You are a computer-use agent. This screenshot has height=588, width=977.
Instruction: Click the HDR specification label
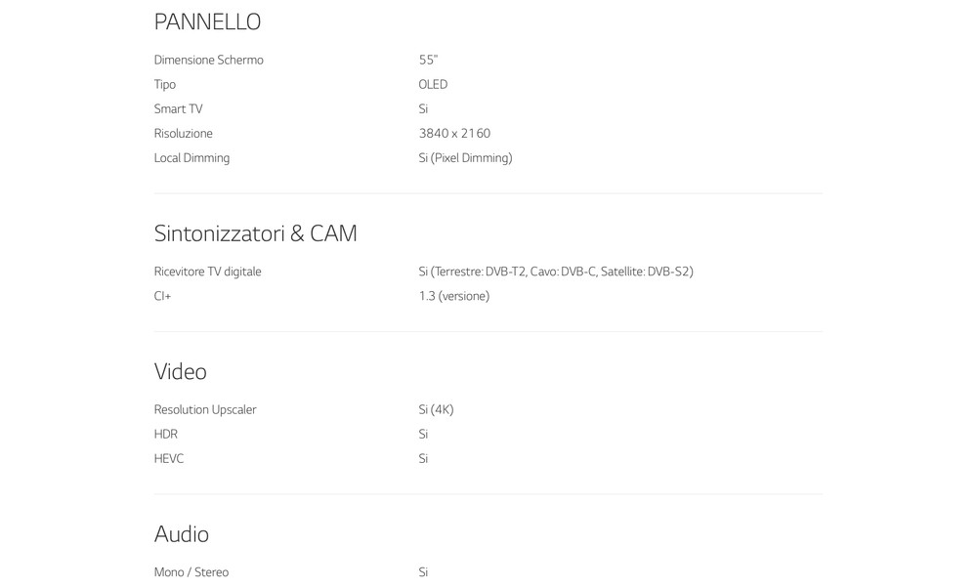(x=165, y=434)
